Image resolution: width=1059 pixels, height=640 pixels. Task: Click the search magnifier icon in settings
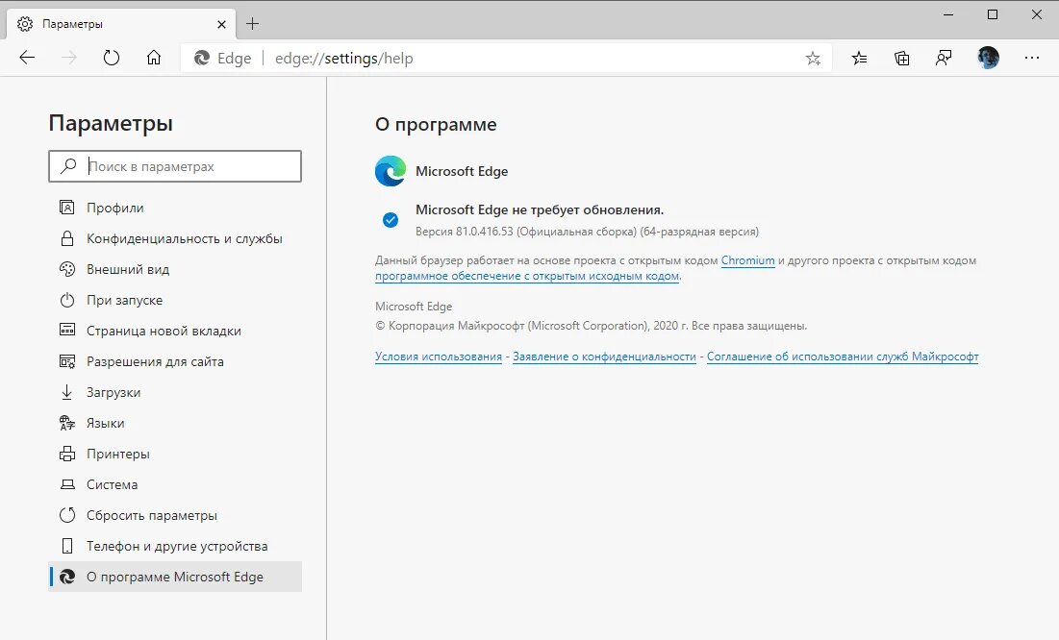[68, 166]
